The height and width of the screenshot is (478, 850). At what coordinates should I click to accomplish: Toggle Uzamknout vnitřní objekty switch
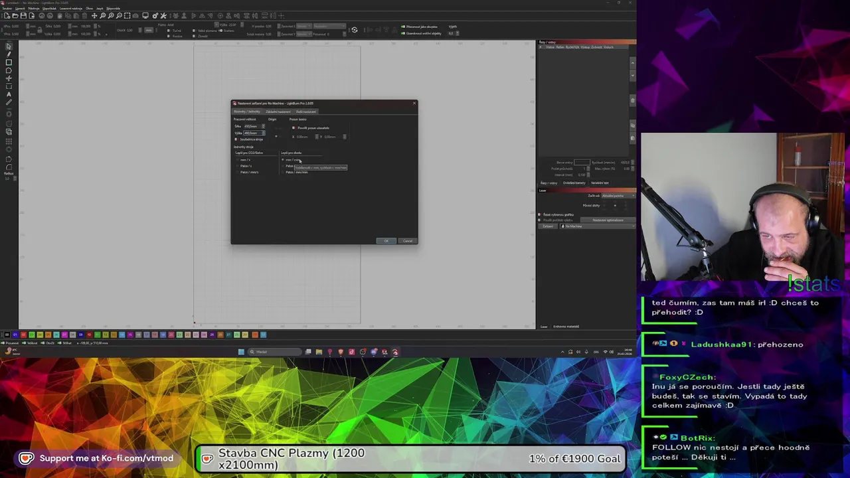(402, 33)
